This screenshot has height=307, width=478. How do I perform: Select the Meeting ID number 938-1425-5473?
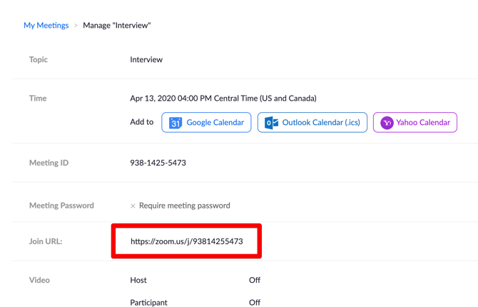158,163
